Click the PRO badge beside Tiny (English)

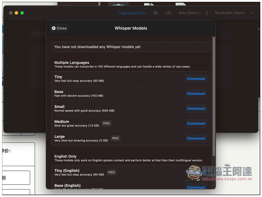point(111,172)
